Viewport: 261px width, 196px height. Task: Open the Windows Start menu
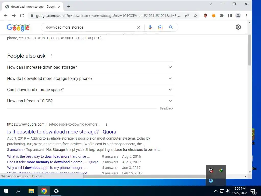pyautogui.click(x=6, y=191)
